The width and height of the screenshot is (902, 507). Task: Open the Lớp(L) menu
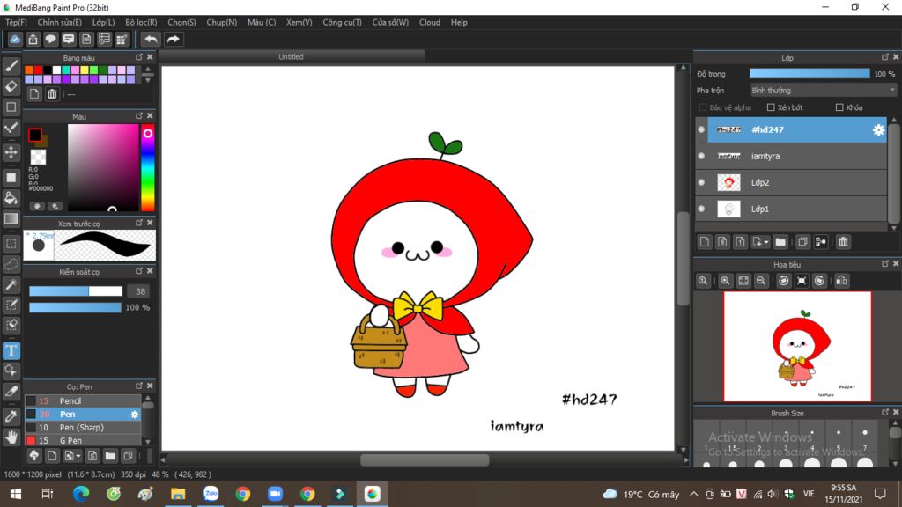[x=104, y=22]
